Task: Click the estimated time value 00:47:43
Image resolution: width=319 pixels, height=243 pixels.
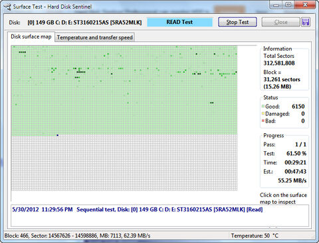Action: click(295, 172)
